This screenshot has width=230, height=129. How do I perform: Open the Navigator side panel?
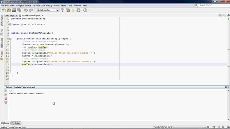click(x=2, y=20)
